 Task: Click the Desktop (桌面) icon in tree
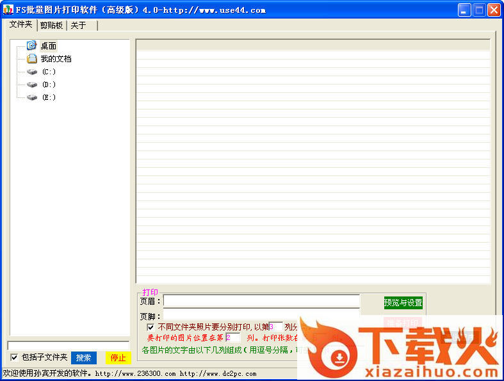(31, 45)
